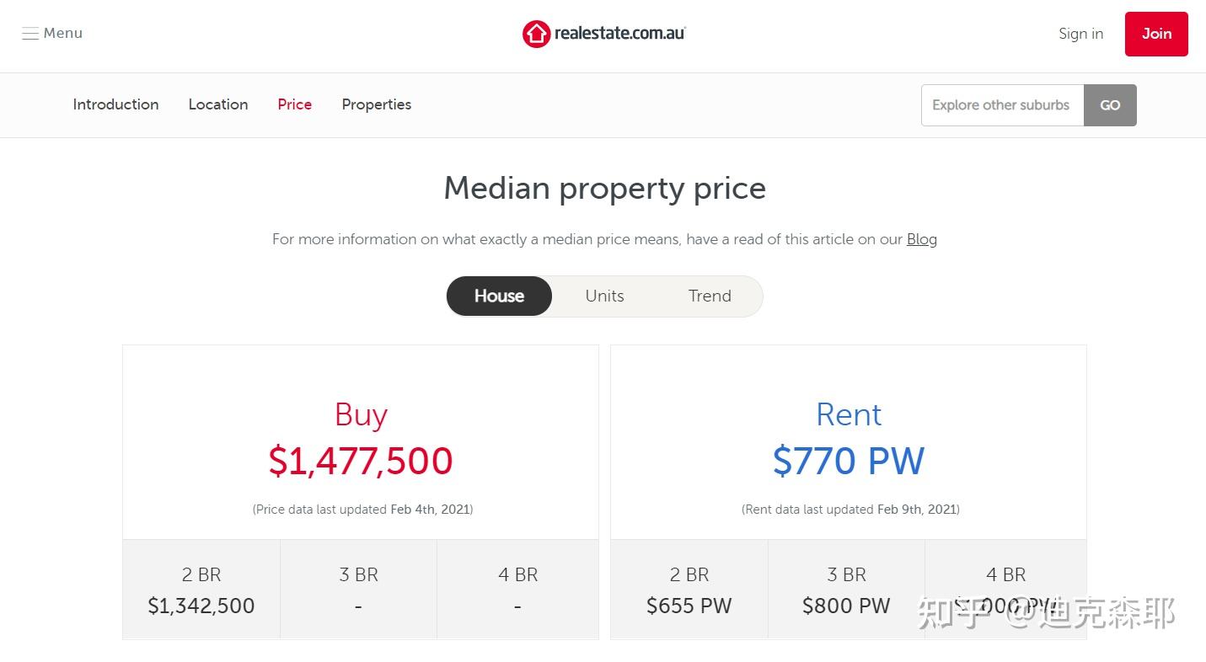Screen dimensions: 1206x662
Task: Click the realestate.com.au house logo
Action: (536, 34)
